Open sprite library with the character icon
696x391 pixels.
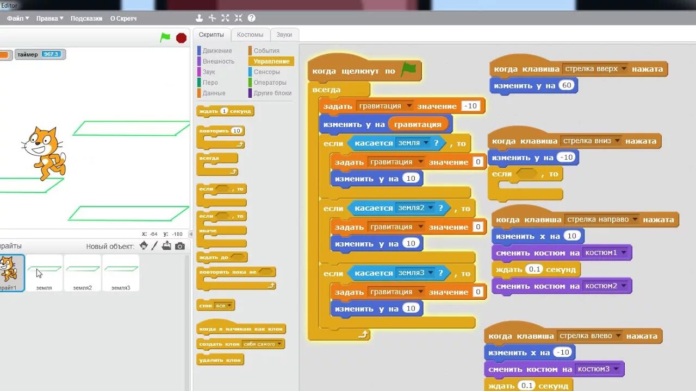click(x=143, y=245)
